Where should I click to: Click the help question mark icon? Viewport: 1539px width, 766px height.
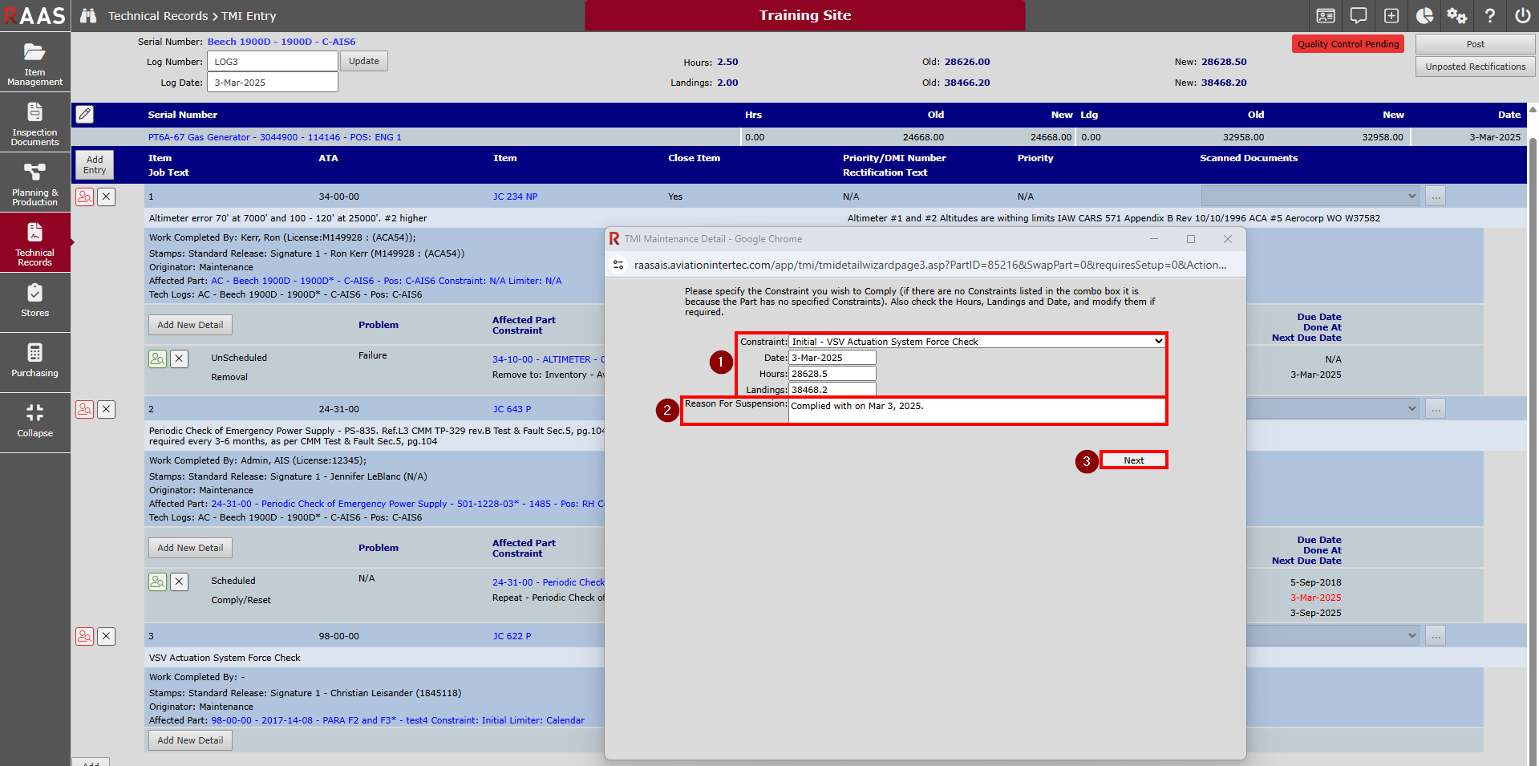coord(1489,16)
